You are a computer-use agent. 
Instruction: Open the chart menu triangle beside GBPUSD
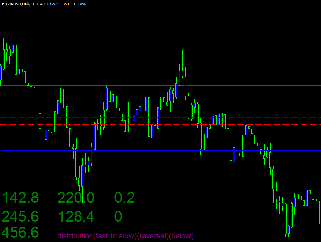point(3,4)
